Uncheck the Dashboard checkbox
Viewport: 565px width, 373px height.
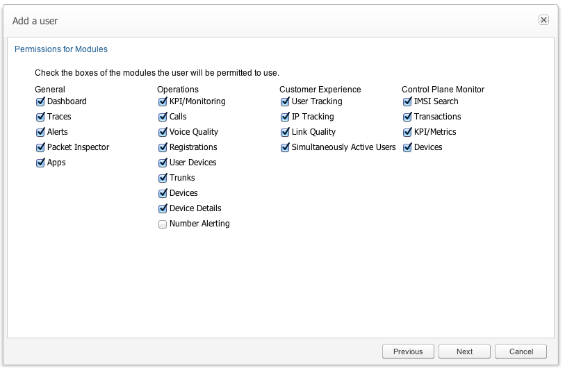(x=40, y=101)
